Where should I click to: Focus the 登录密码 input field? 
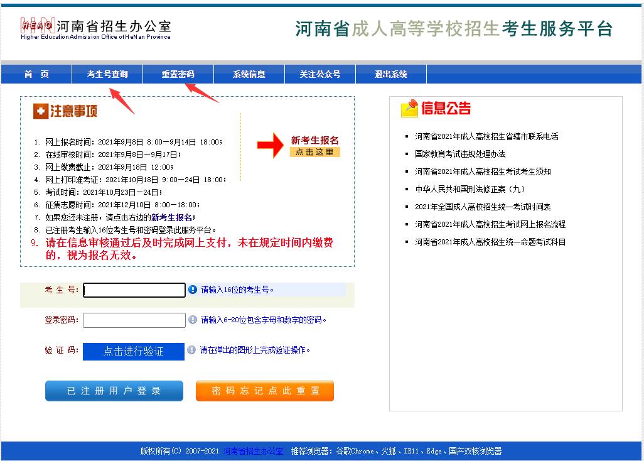tap(134, 320)
